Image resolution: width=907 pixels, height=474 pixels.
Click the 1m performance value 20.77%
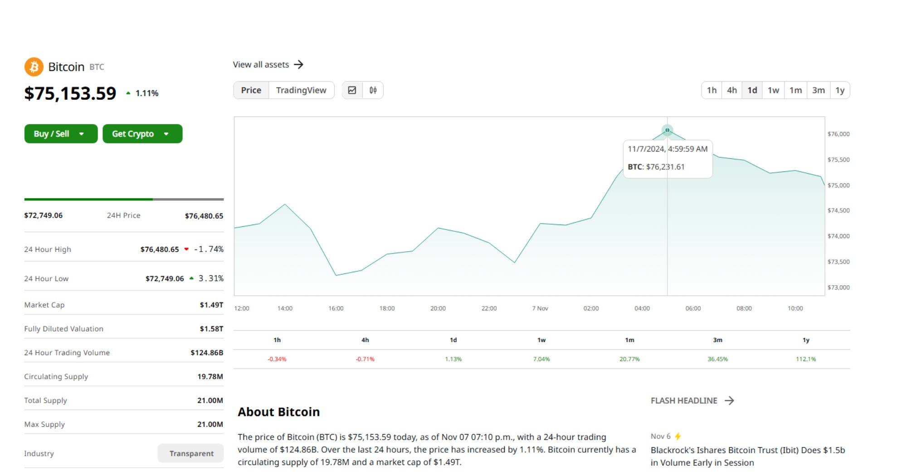click(629, 359)
